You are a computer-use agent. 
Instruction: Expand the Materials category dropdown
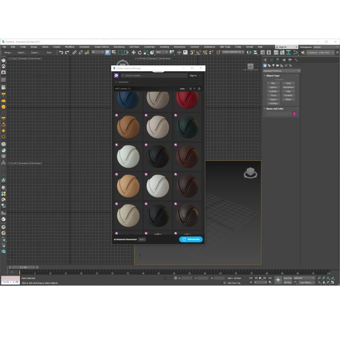(x=157, y=82)
